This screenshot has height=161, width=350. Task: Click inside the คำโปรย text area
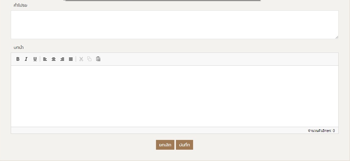tap(174, 25)
